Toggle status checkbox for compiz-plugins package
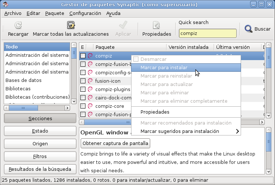 [x=83, y=89]
